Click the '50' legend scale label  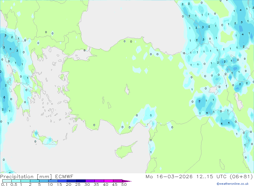coord(124,184)
